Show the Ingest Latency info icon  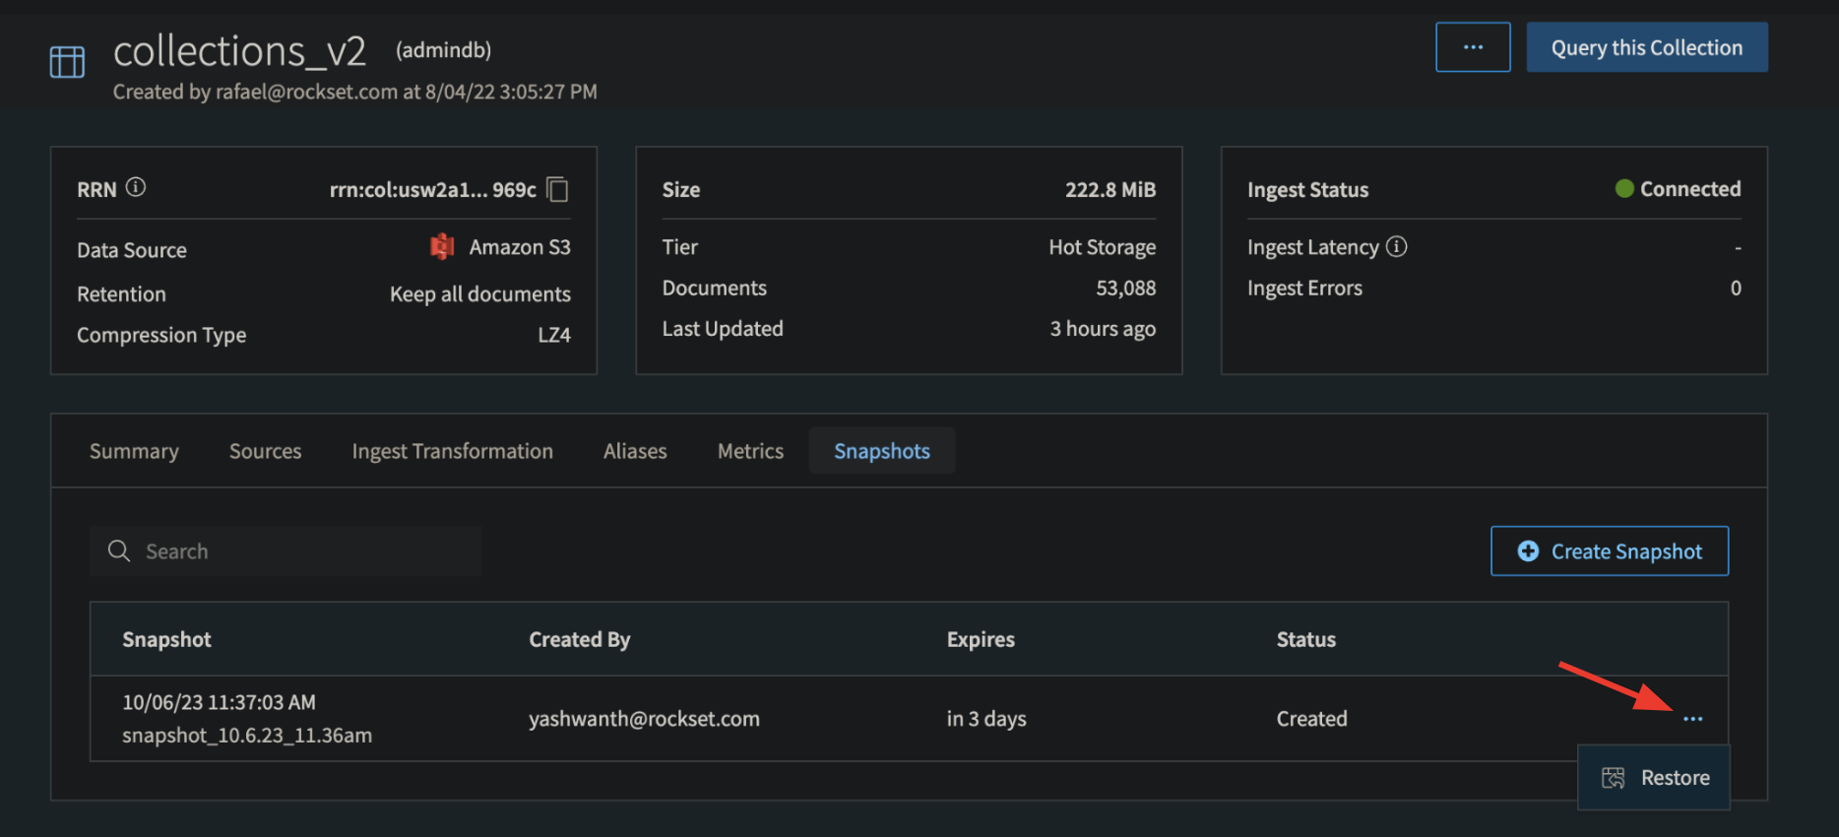(1396, 246)
